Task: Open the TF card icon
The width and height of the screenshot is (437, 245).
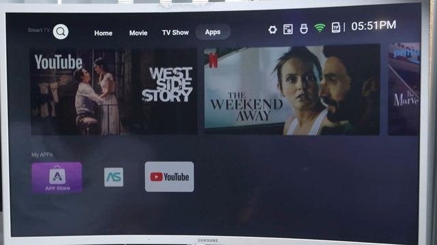Action: (335, 27)
